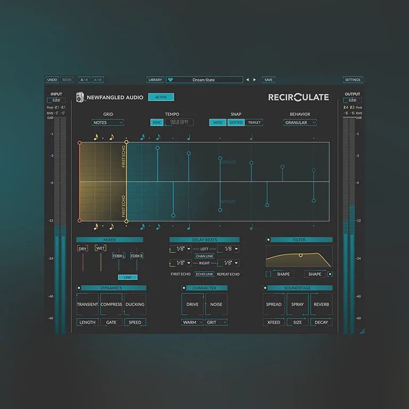Toggle the Character section enable dot
Screen dimensions: 409x409
point(184,288)
